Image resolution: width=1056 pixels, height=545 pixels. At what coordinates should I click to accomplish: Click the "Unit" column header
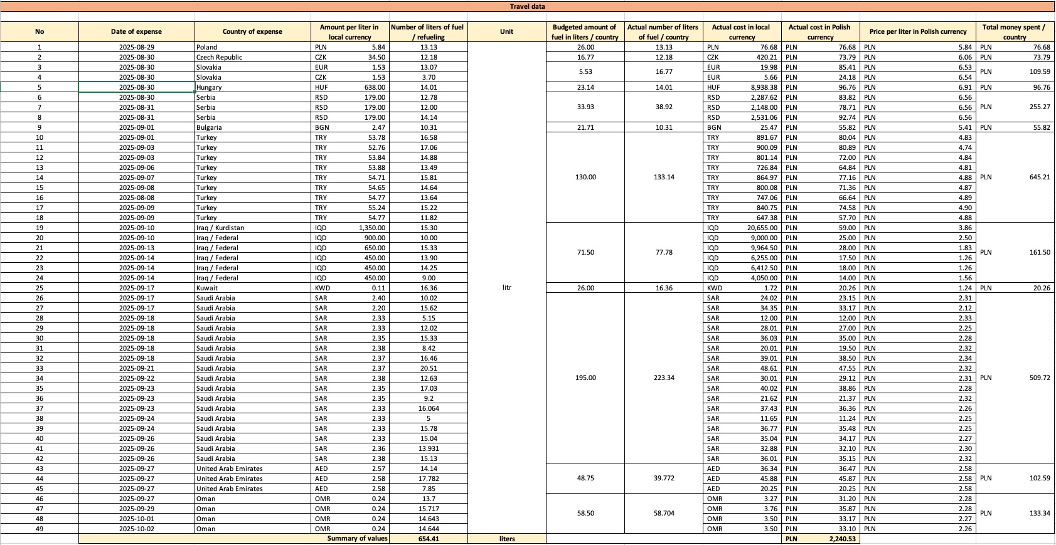point(507,32)
